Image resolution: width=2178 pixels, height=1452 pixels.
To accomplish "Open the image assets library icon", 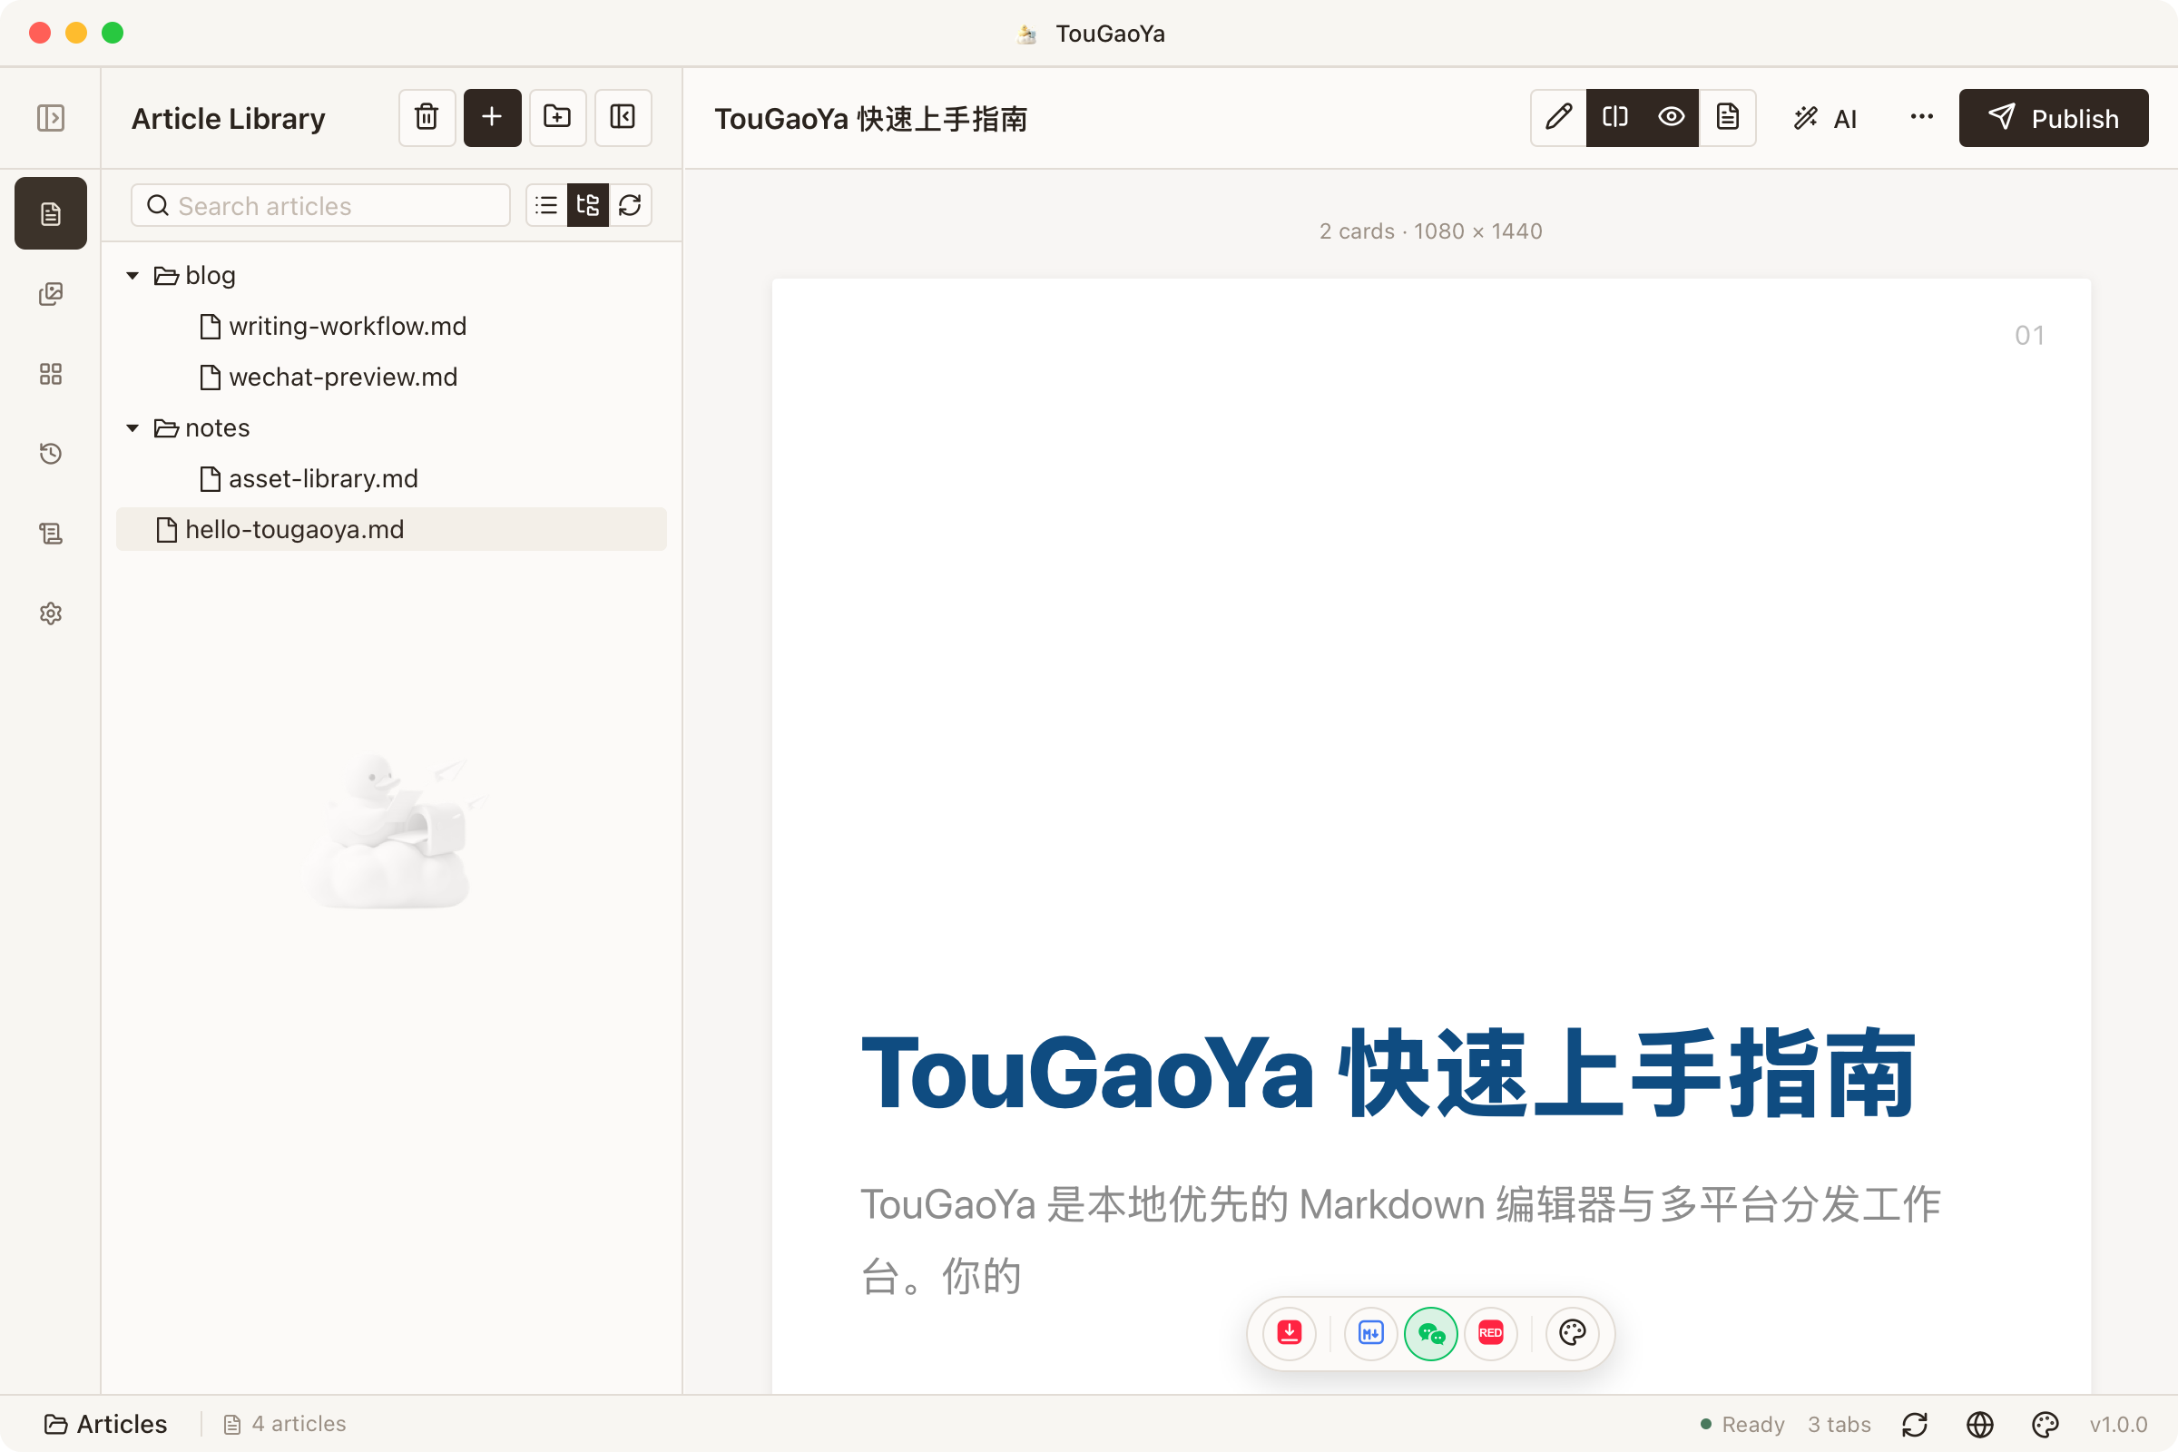I will click(x=50, y=294).
